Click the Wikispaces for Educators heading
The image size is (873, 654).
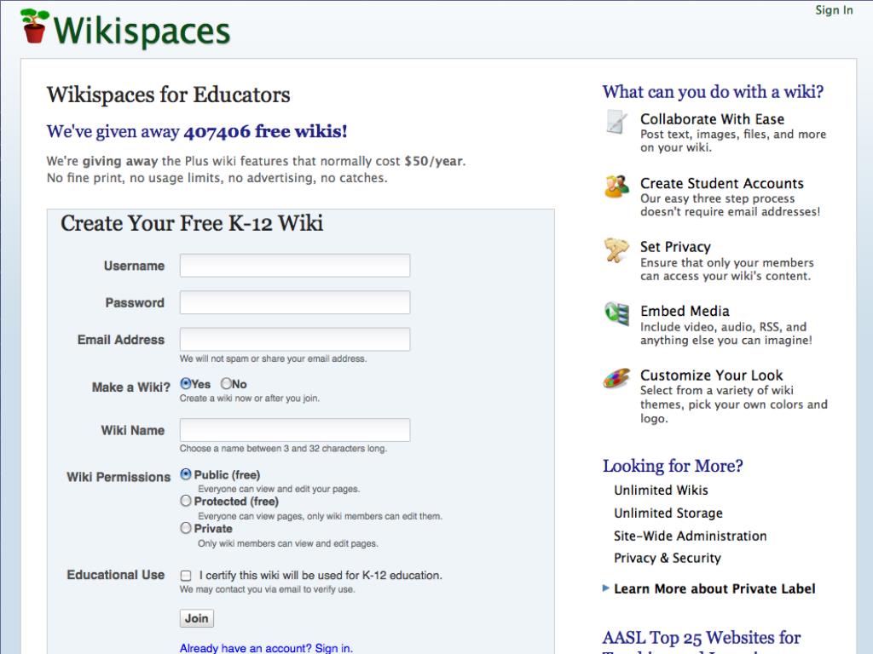[x=168, y=95]
